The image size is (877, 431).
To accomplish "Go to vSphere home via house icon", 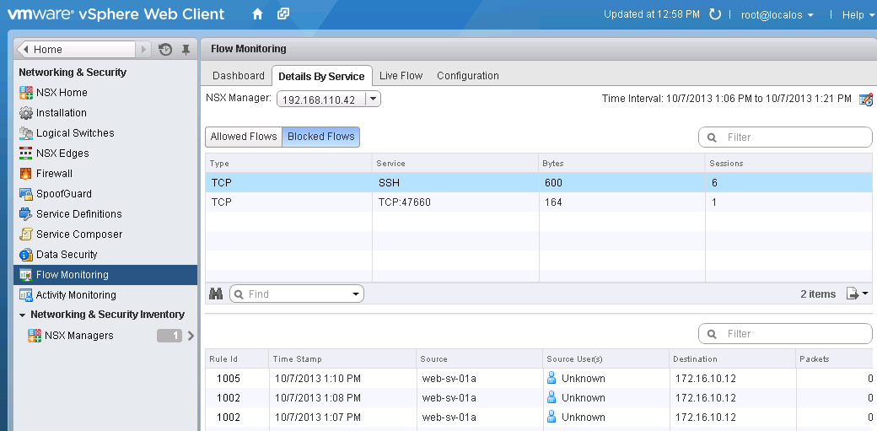I will (x=257, y=14).
